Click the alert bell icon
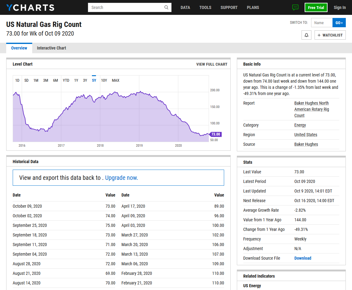The image size is (352, 290). [306, 35]
